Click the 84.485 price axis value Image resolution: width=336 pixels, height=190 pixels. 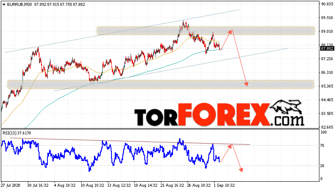point(327,100)
